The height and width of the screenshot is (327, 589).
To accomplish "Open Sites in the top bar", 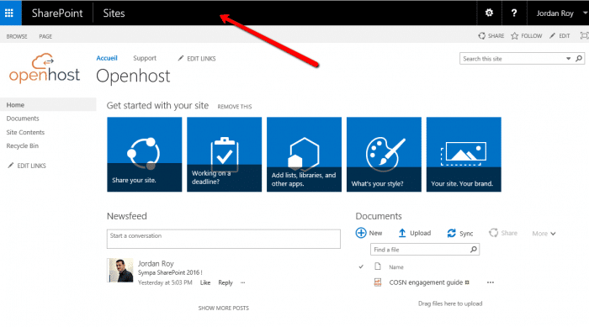I will click(x=114, y=13).
